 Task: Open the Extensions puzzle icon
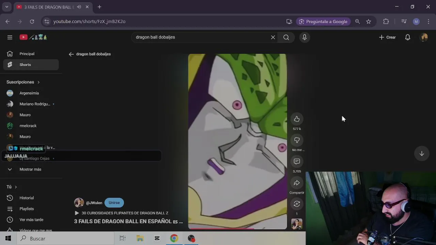(x=386, y=21)
